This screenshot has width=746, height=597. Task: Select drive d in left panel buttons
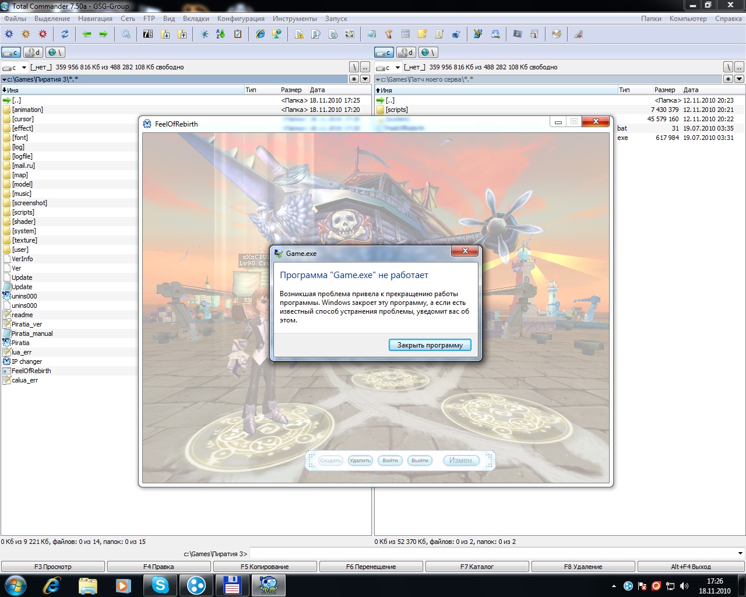[x=33, y=52]
